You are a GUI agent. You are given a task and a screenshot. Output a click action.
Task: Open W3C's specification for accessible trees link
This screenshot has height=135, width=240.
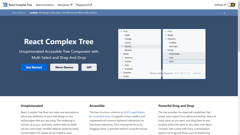click(117, 114)
